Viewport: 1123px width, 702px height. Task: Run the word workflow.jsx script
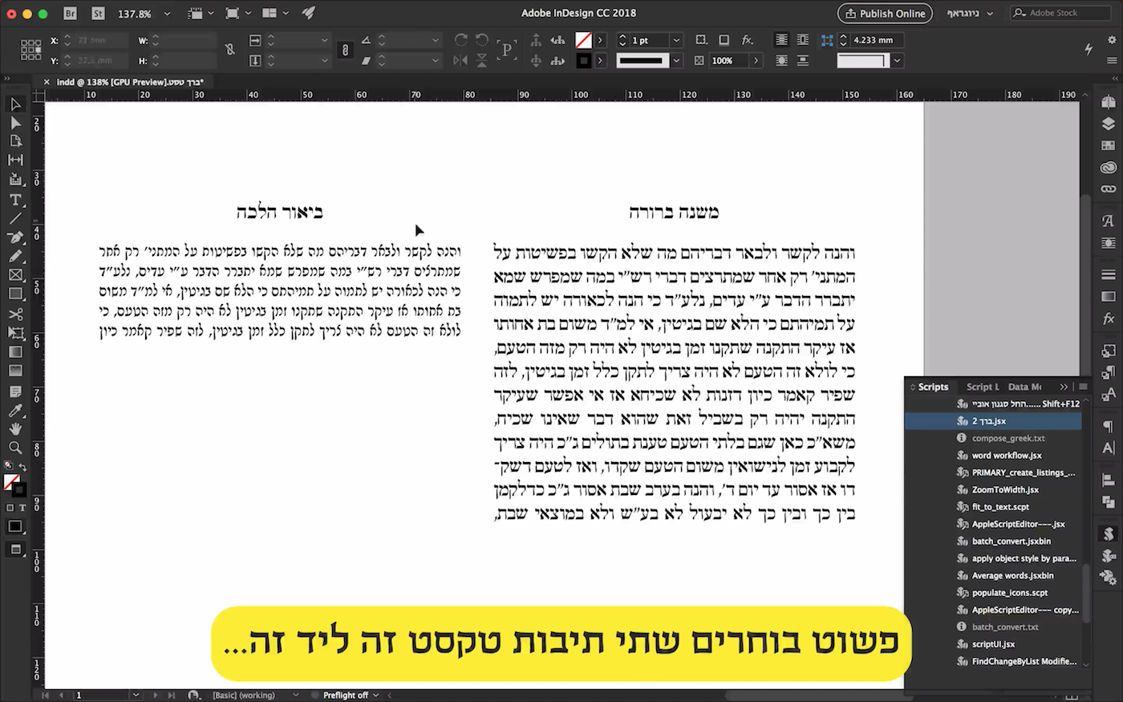(1004, 455)
